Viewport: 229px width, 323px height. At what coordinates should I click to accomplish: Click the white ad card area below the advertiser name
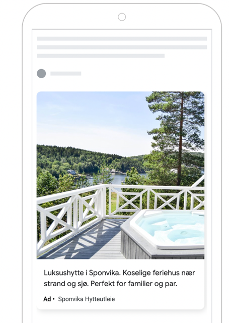coord(121,306)
